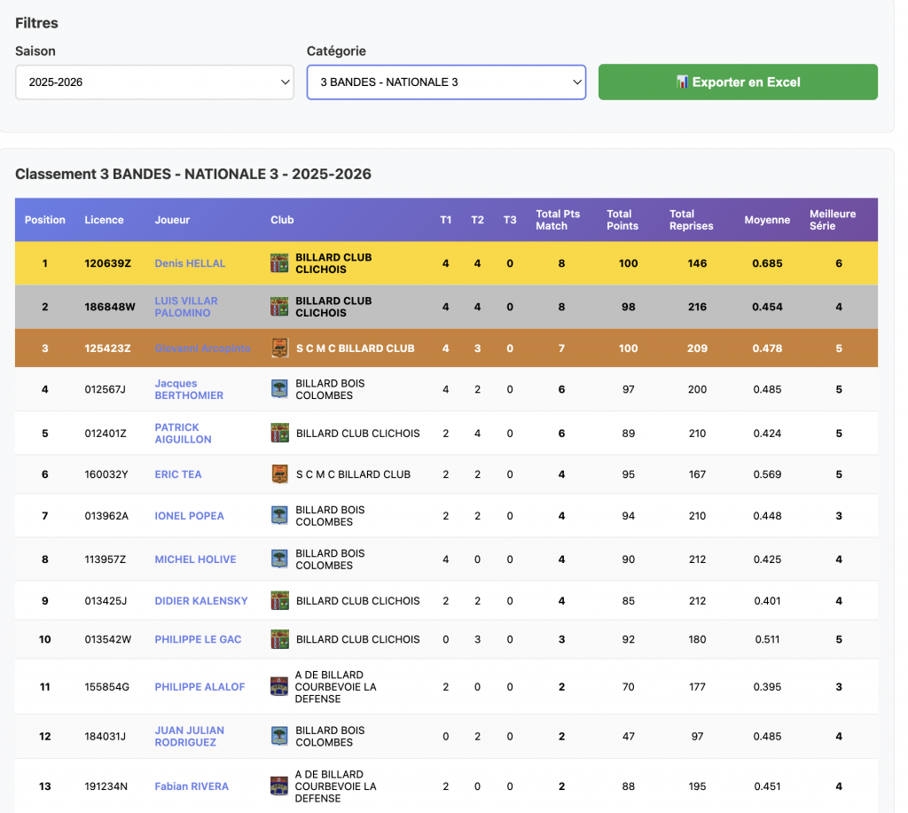Click the Meilleure Série column header

[833, 220]
